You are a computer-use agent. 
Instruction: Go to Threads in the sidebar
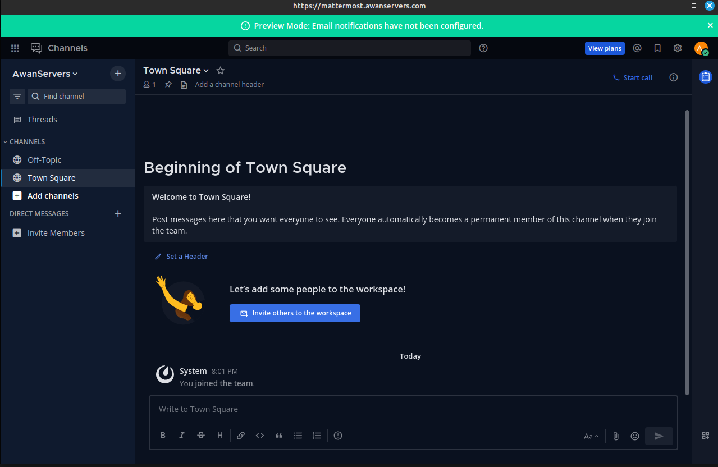click(42, 120)
